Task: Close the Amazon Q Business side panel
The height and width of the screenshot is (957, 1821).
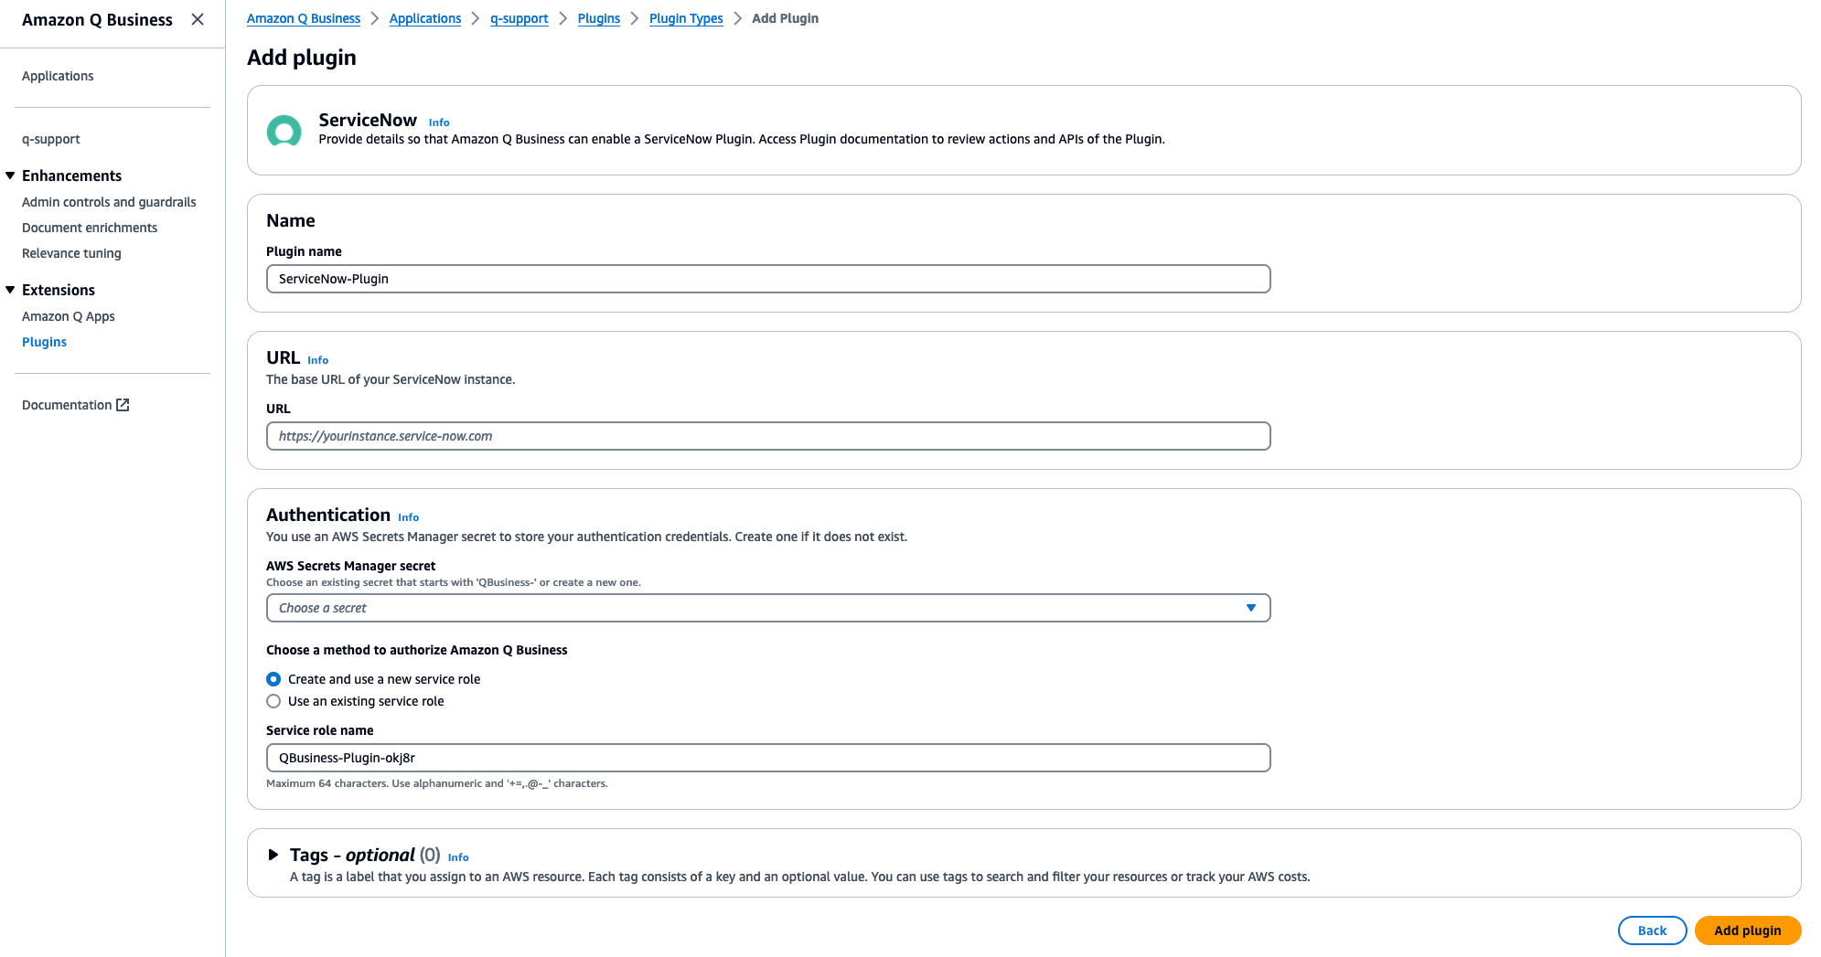Action: [198, 18]
